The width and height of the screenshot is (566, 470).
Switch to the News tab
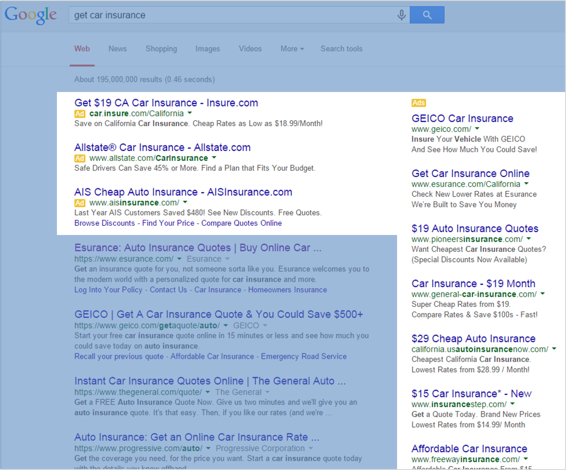[117, 49]
